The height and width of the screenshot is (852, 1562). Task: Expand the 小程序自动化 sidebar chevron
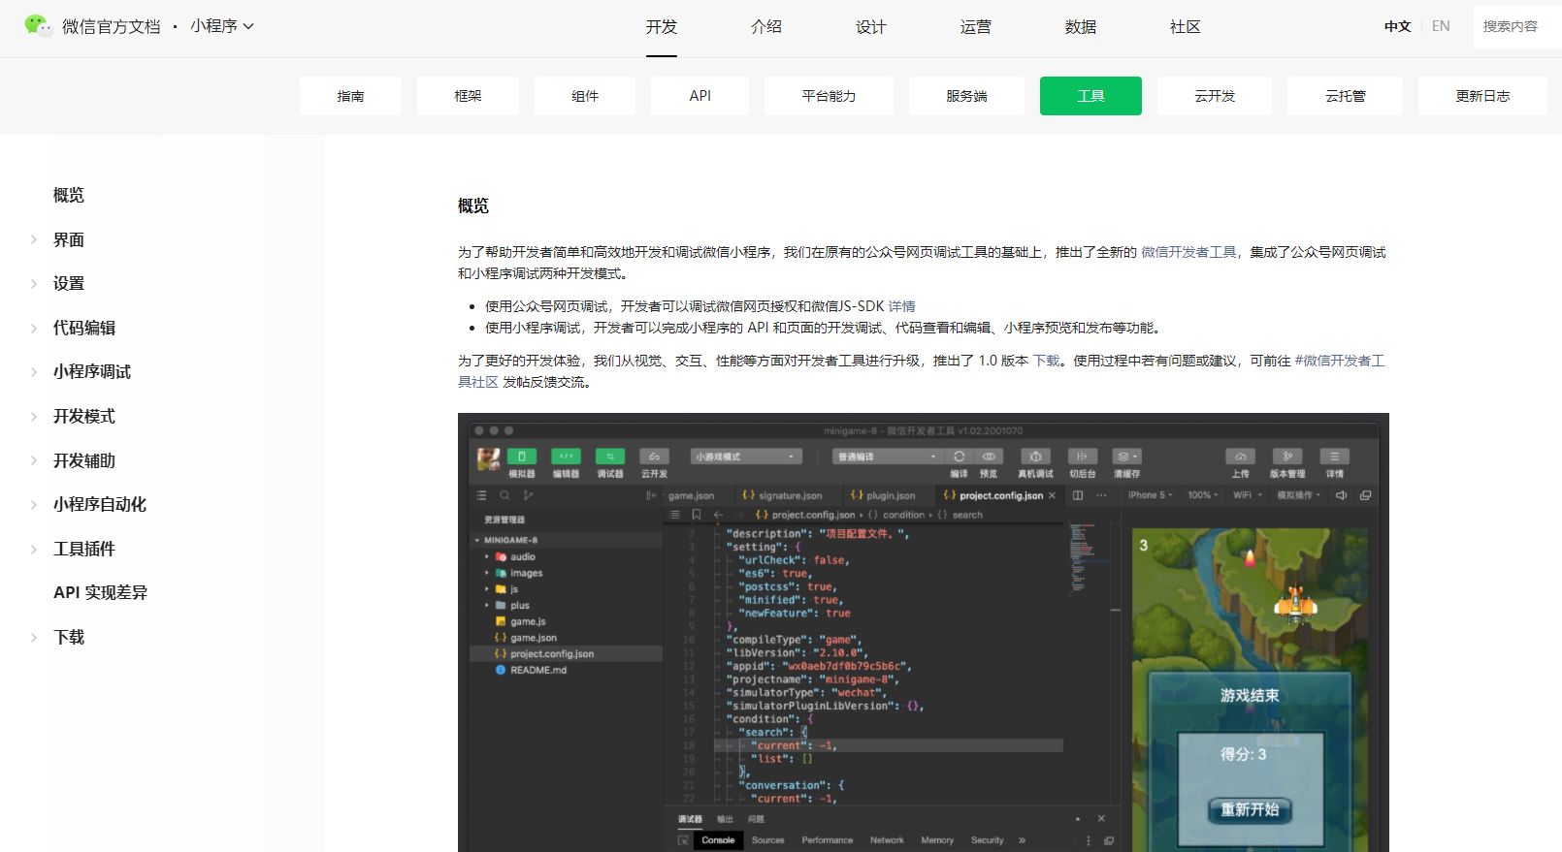(33, 504)
